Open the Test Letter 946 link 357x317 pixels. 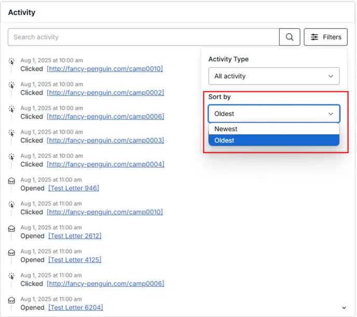pos(74,188)
